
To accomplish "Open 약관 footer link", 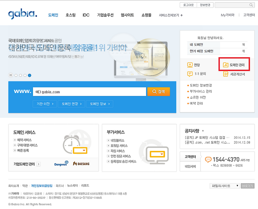I will click(25, 186).
